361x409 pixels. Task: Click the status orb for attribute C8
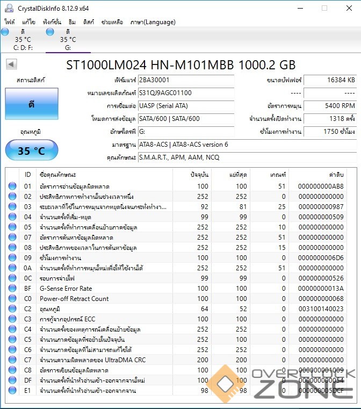pyautogui.click(x=12, y=370)
